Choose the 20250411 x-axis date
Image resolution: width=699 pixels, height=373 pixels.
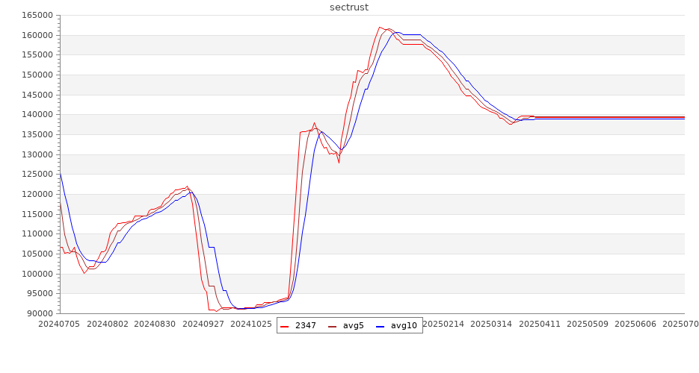point(539,325)
